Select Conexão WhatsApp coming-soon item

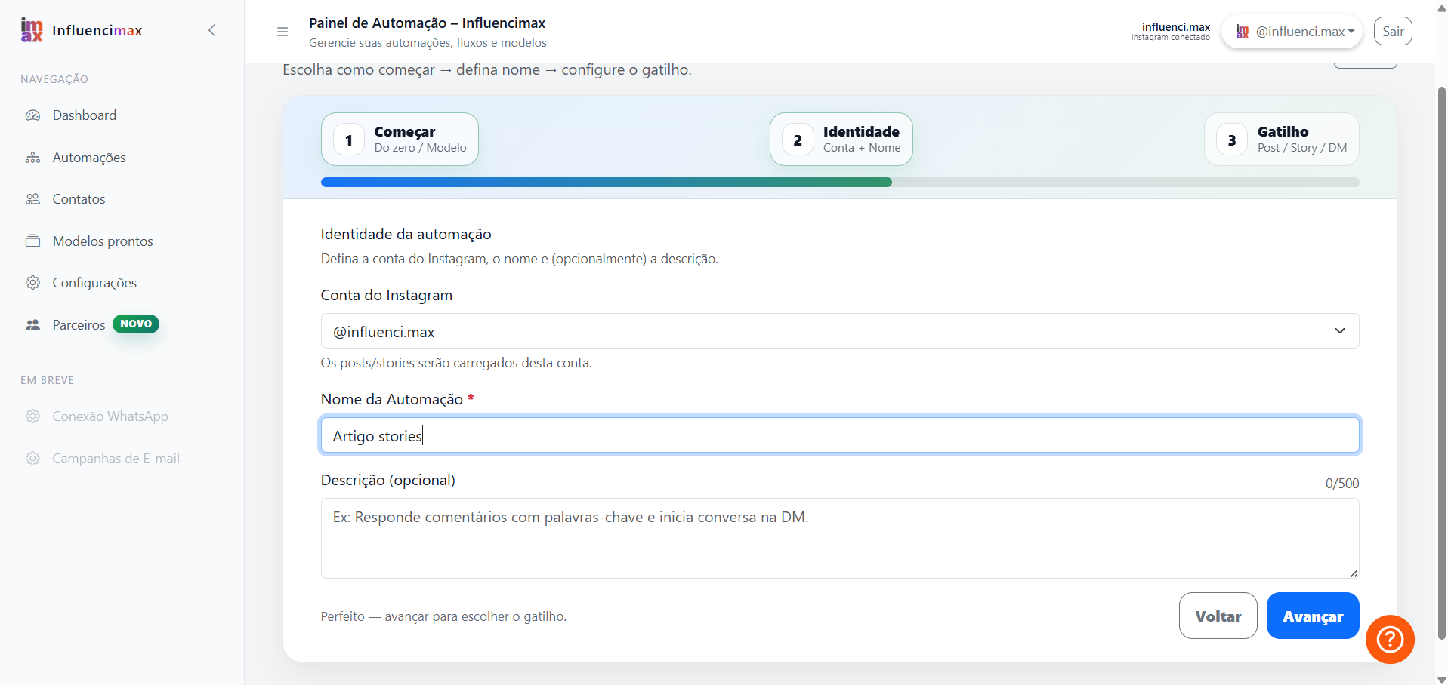click(x=122, y=416)
